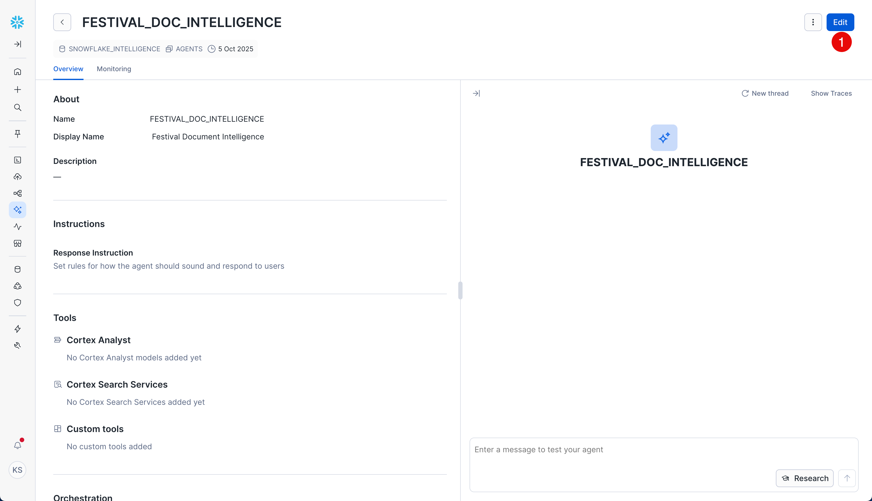
Task: Start a New thread
Action: (765, 93)
